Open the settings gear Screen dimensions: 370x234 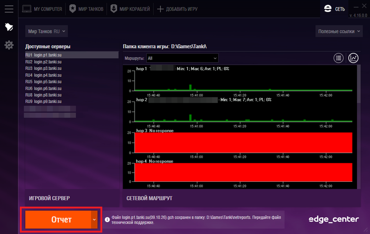(x=9, y=45)
